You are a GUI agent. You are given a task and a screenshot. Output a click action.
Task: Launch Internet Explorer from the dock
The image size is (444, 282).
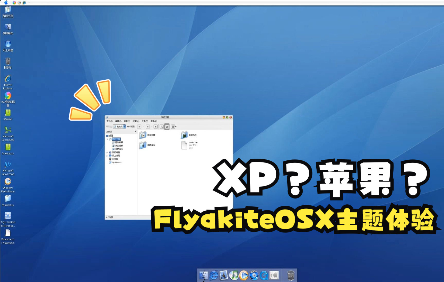(x=213, y=275)
